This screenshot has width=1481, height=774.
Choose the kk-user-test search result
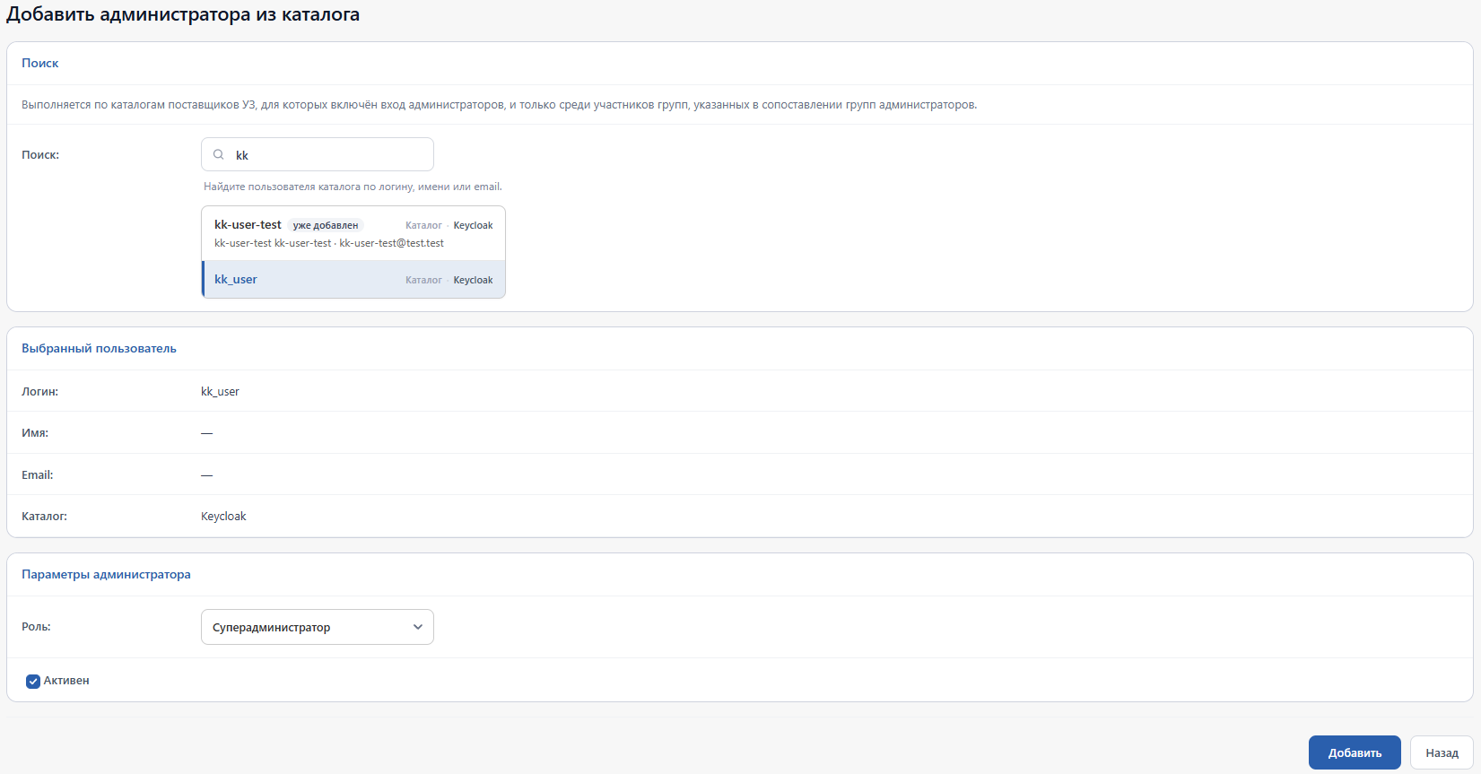tap(354, 233)
